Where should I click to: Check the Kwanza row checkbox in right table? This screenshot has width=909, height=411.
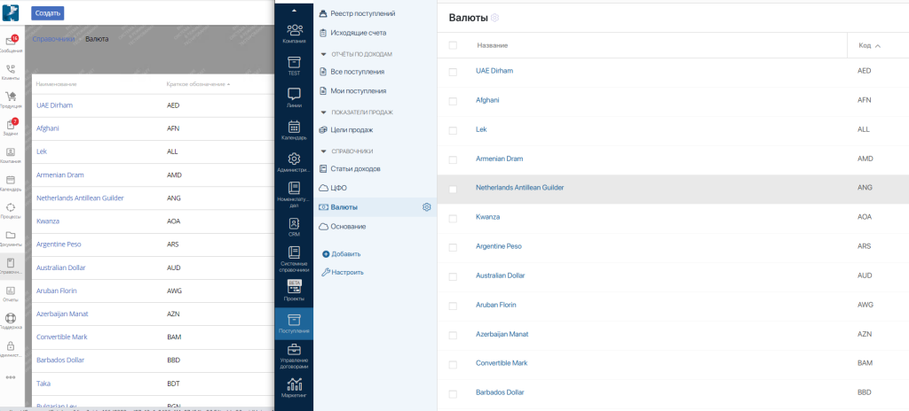[x=453, y=218]
